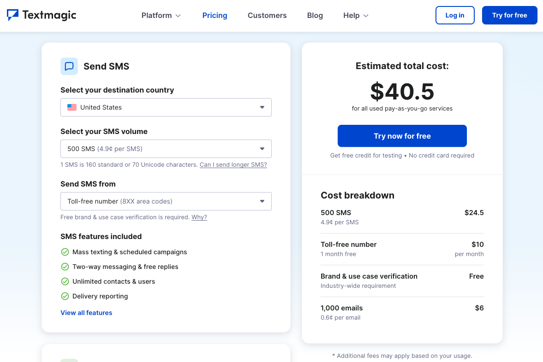The width and height of the screenshot is (543, 362).
Task: Expand the Send SMS from dropdown
Action: (166, 201)
